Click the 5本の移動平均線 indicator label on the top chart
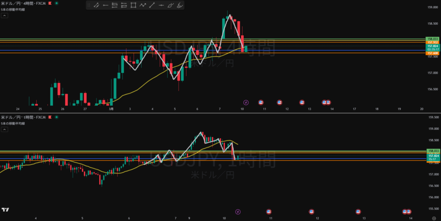Image resolution: width=441 pixels, height=221 pixels. [x=13, y=9]
